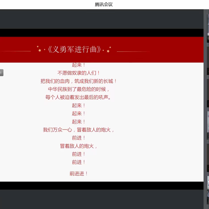209x209 pixels.
Task: Click the line reading only 冒着敌人的炮火，
Action: (x=78, y=146)
